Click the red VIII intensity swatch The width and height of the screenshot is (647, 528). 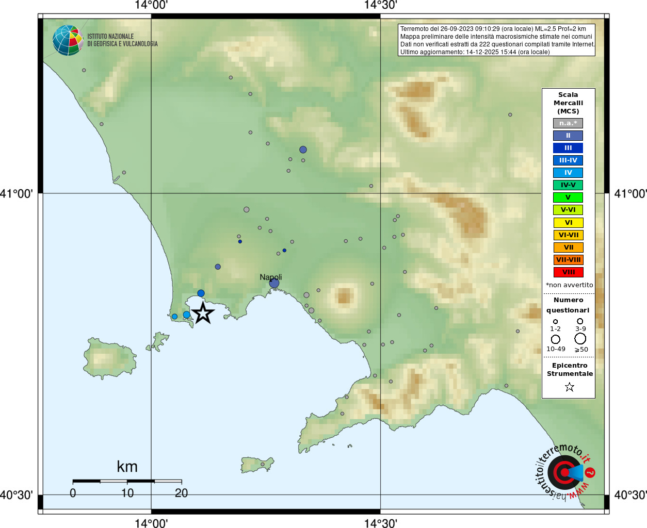568,272
